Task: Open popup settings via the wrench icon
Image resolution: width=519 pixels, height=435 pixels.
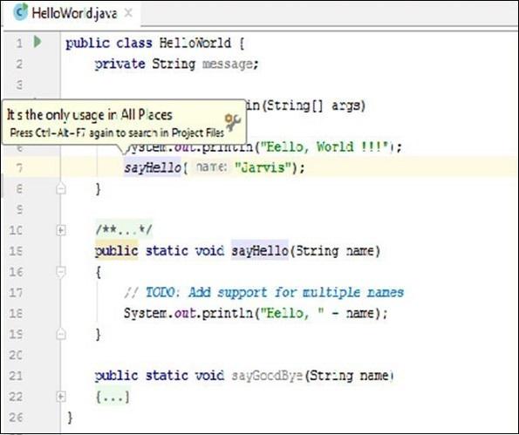Action: click(x=233, y=122)
